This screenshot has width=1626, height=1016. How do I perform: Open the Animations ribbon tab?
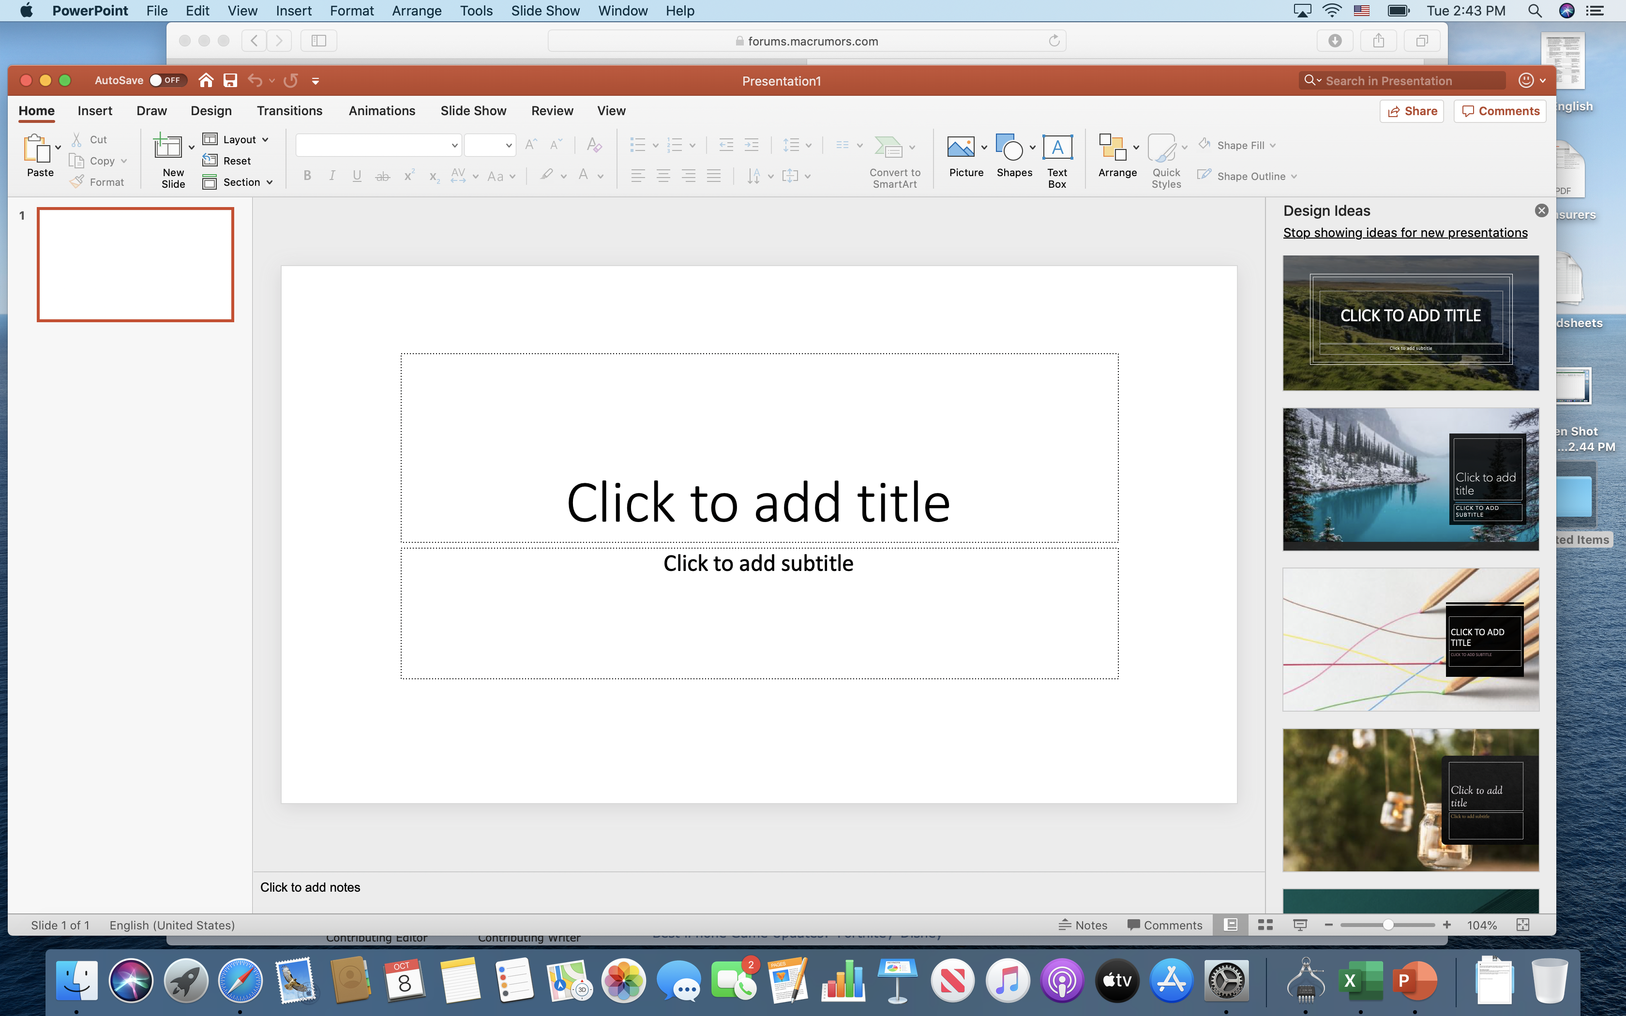click(382, 111)
